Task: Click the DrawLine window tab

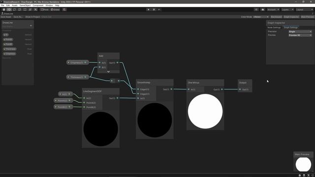Action: click(7, 14)
